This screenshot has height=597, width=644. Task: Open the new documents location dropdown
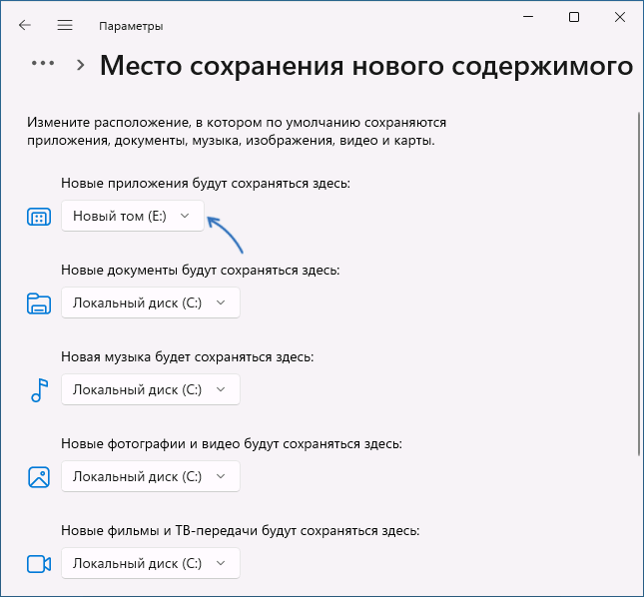coord(151,302)
